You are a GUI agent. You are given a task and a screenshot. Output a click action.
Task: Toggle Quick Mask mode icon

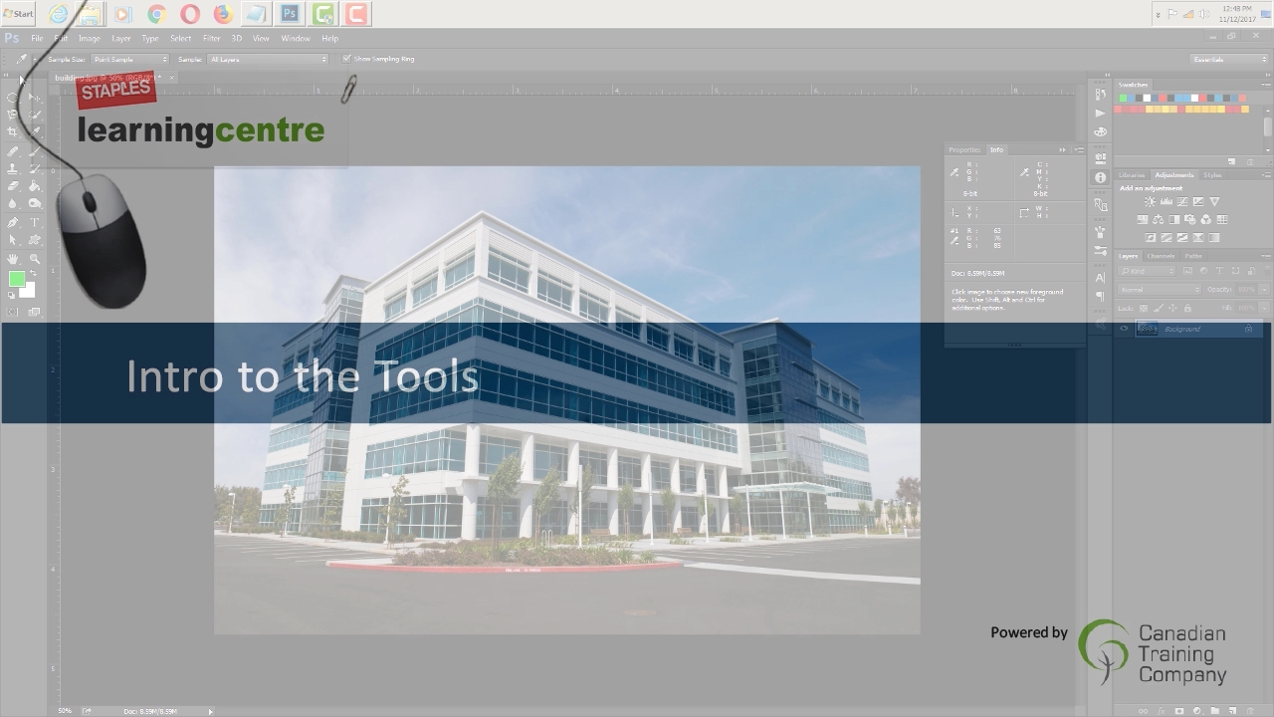[13, 312]
